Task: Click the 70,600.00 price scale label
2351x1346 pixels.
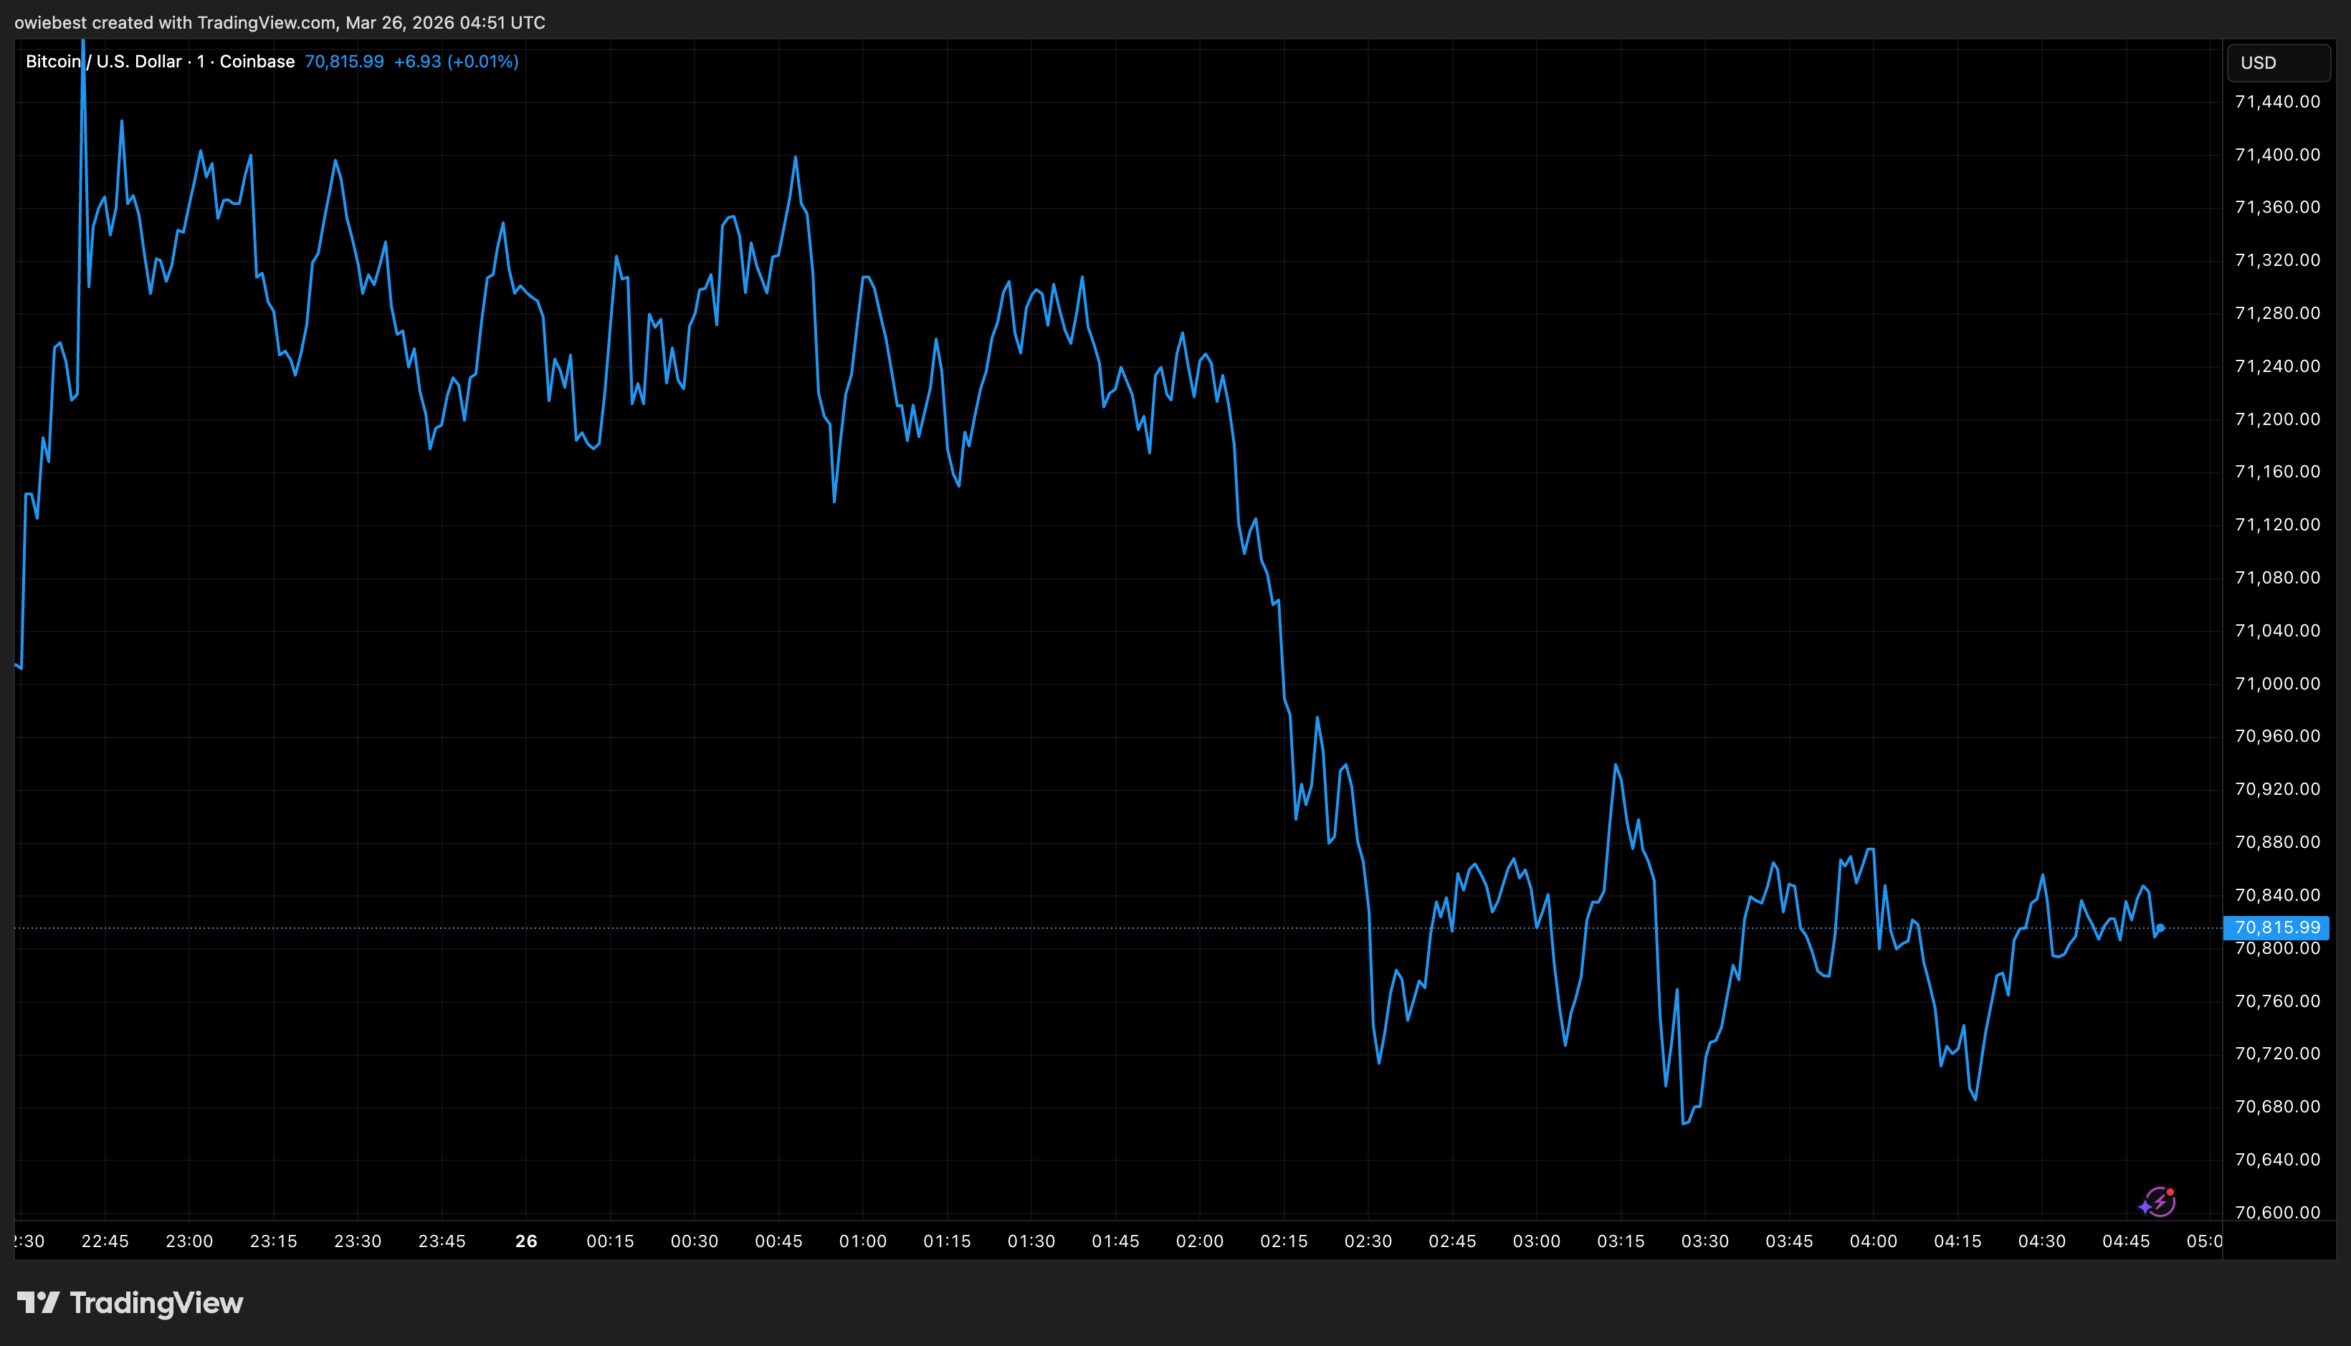Action: click(x=2277, y=1212)
